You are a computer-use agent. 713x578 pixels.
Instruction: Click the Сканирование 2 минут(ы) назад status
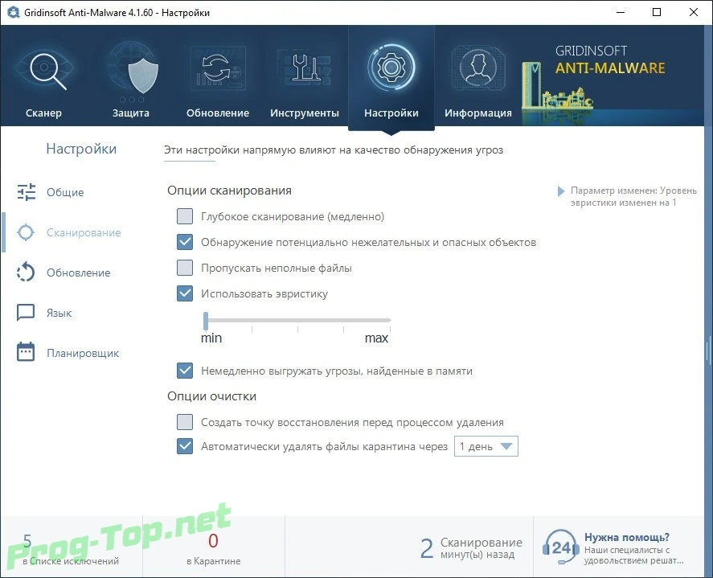click(x=471, y=548)
